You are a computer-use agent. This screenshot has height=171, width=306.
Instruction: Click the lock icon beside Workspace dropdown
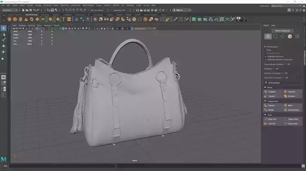(304, 6)
